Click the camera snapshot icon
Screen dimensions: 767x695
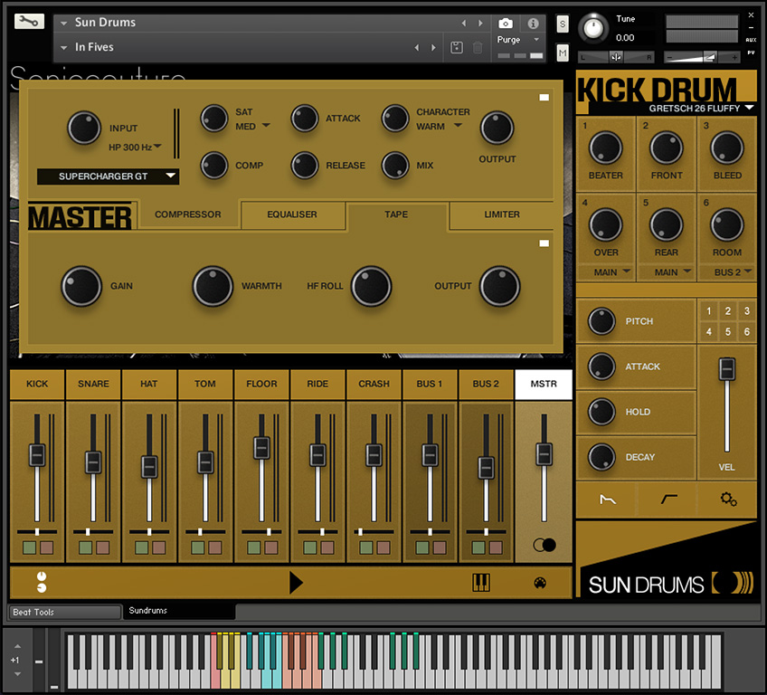tap(506, 23)
